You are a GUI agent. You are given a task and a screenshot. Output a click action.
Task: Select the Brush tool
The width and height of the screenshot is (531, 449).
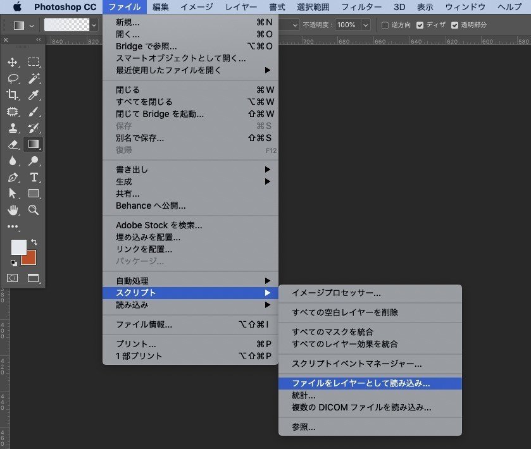[33, 111]
